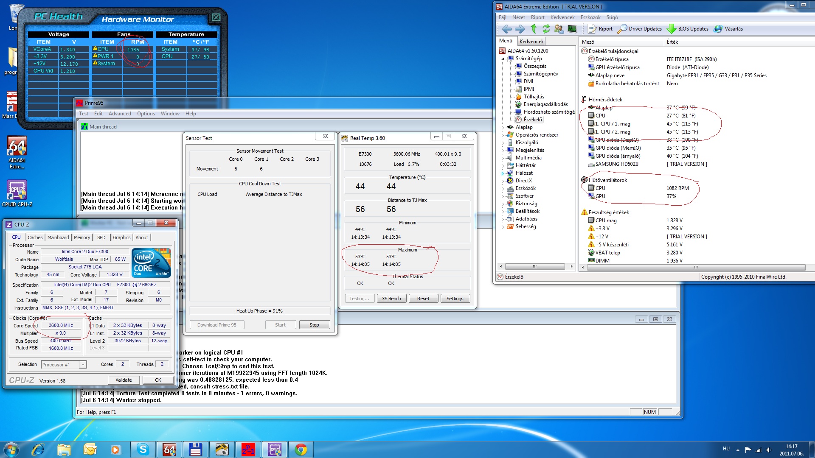The height and width of the screenshot is (458, 815).
Task: Open the About tab in CPU-Z
Action: (x=142, y=237)
